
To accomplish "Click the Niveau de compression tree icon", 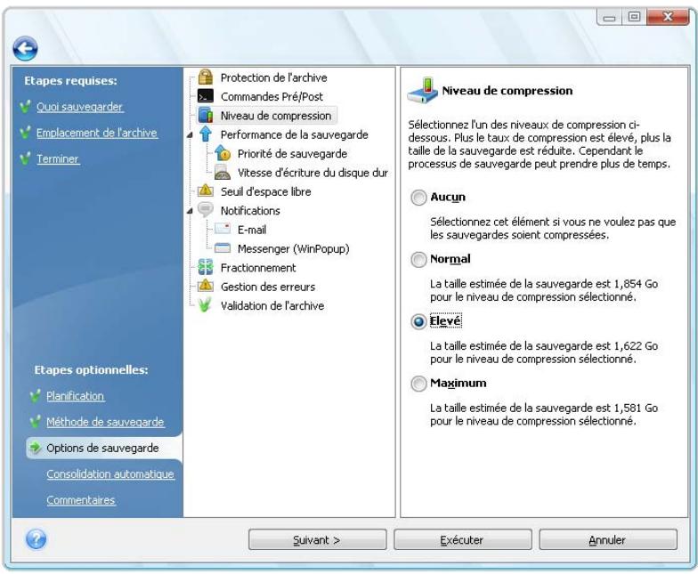I will pos(205,116).
